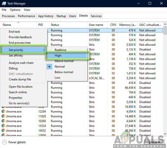The height and width of the screenshot is (148, 167).
Task: Click the Chrome icon for PID 12284
Action: [3, 112]
